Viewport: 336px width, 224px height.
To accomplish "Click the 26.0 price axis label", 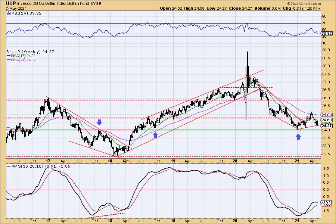I will tap(325, 98).
